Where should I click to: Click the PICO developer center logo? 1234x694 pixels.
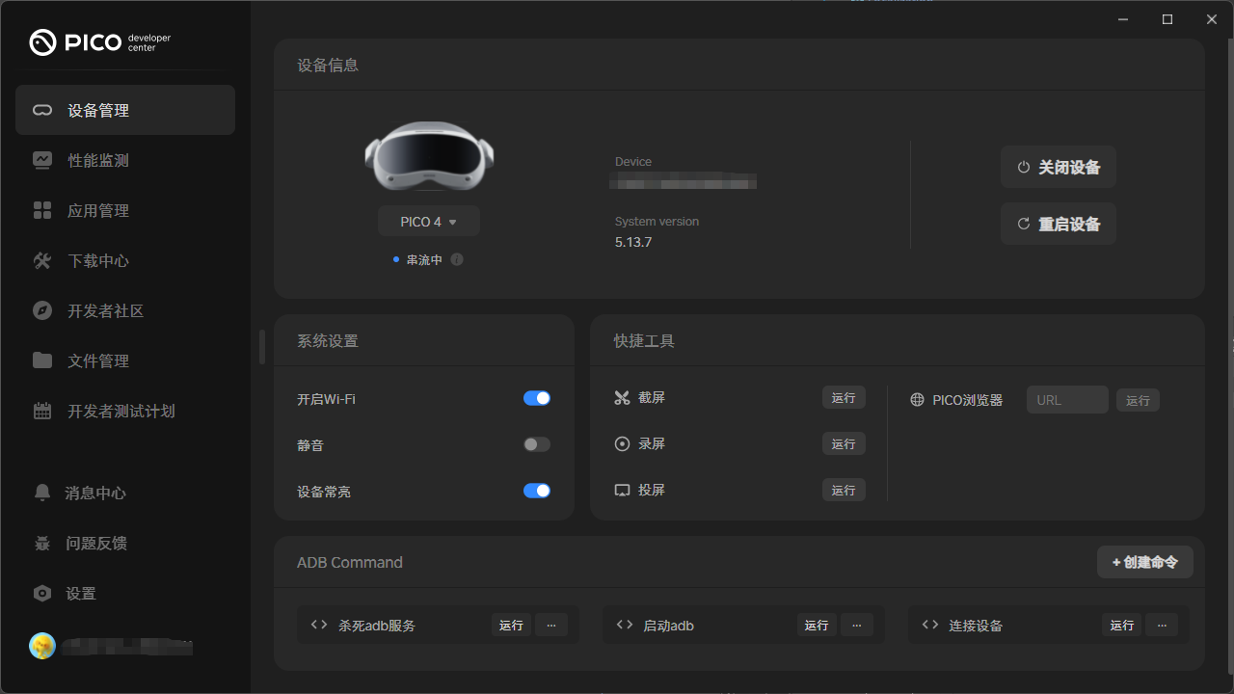100,42
